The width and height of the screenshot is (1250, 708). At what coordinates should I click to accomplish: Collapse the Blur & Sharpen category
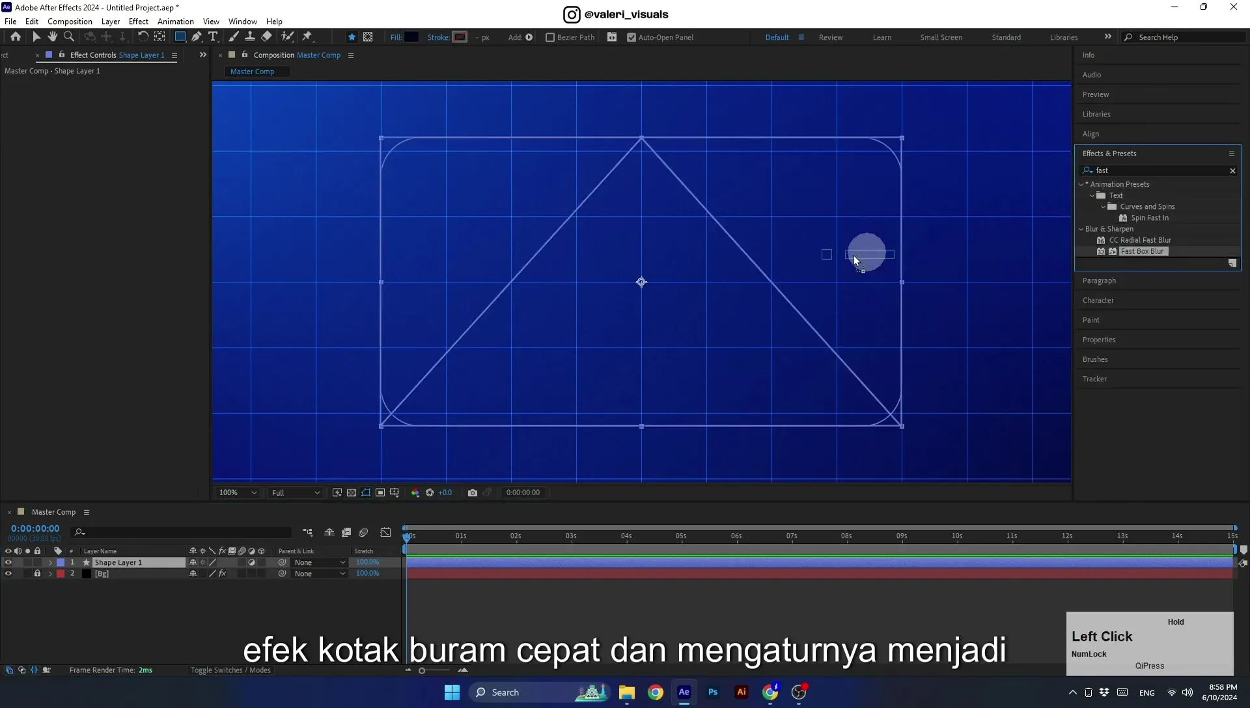coord(1081,229)
